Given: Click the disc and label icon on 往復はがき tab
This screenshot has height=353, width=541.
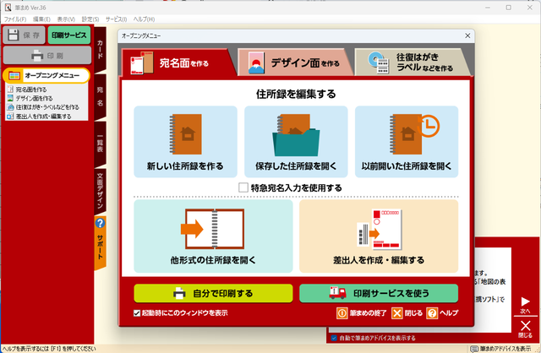Looking at the screenshot, I should click(x=379, y=62).
